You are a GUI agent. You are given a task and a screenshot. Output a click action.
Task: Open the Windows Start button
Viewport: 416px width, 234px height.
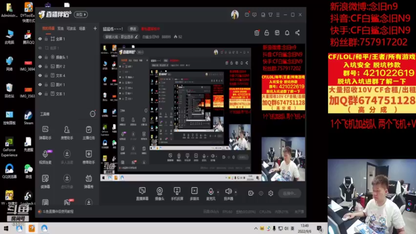6,228
